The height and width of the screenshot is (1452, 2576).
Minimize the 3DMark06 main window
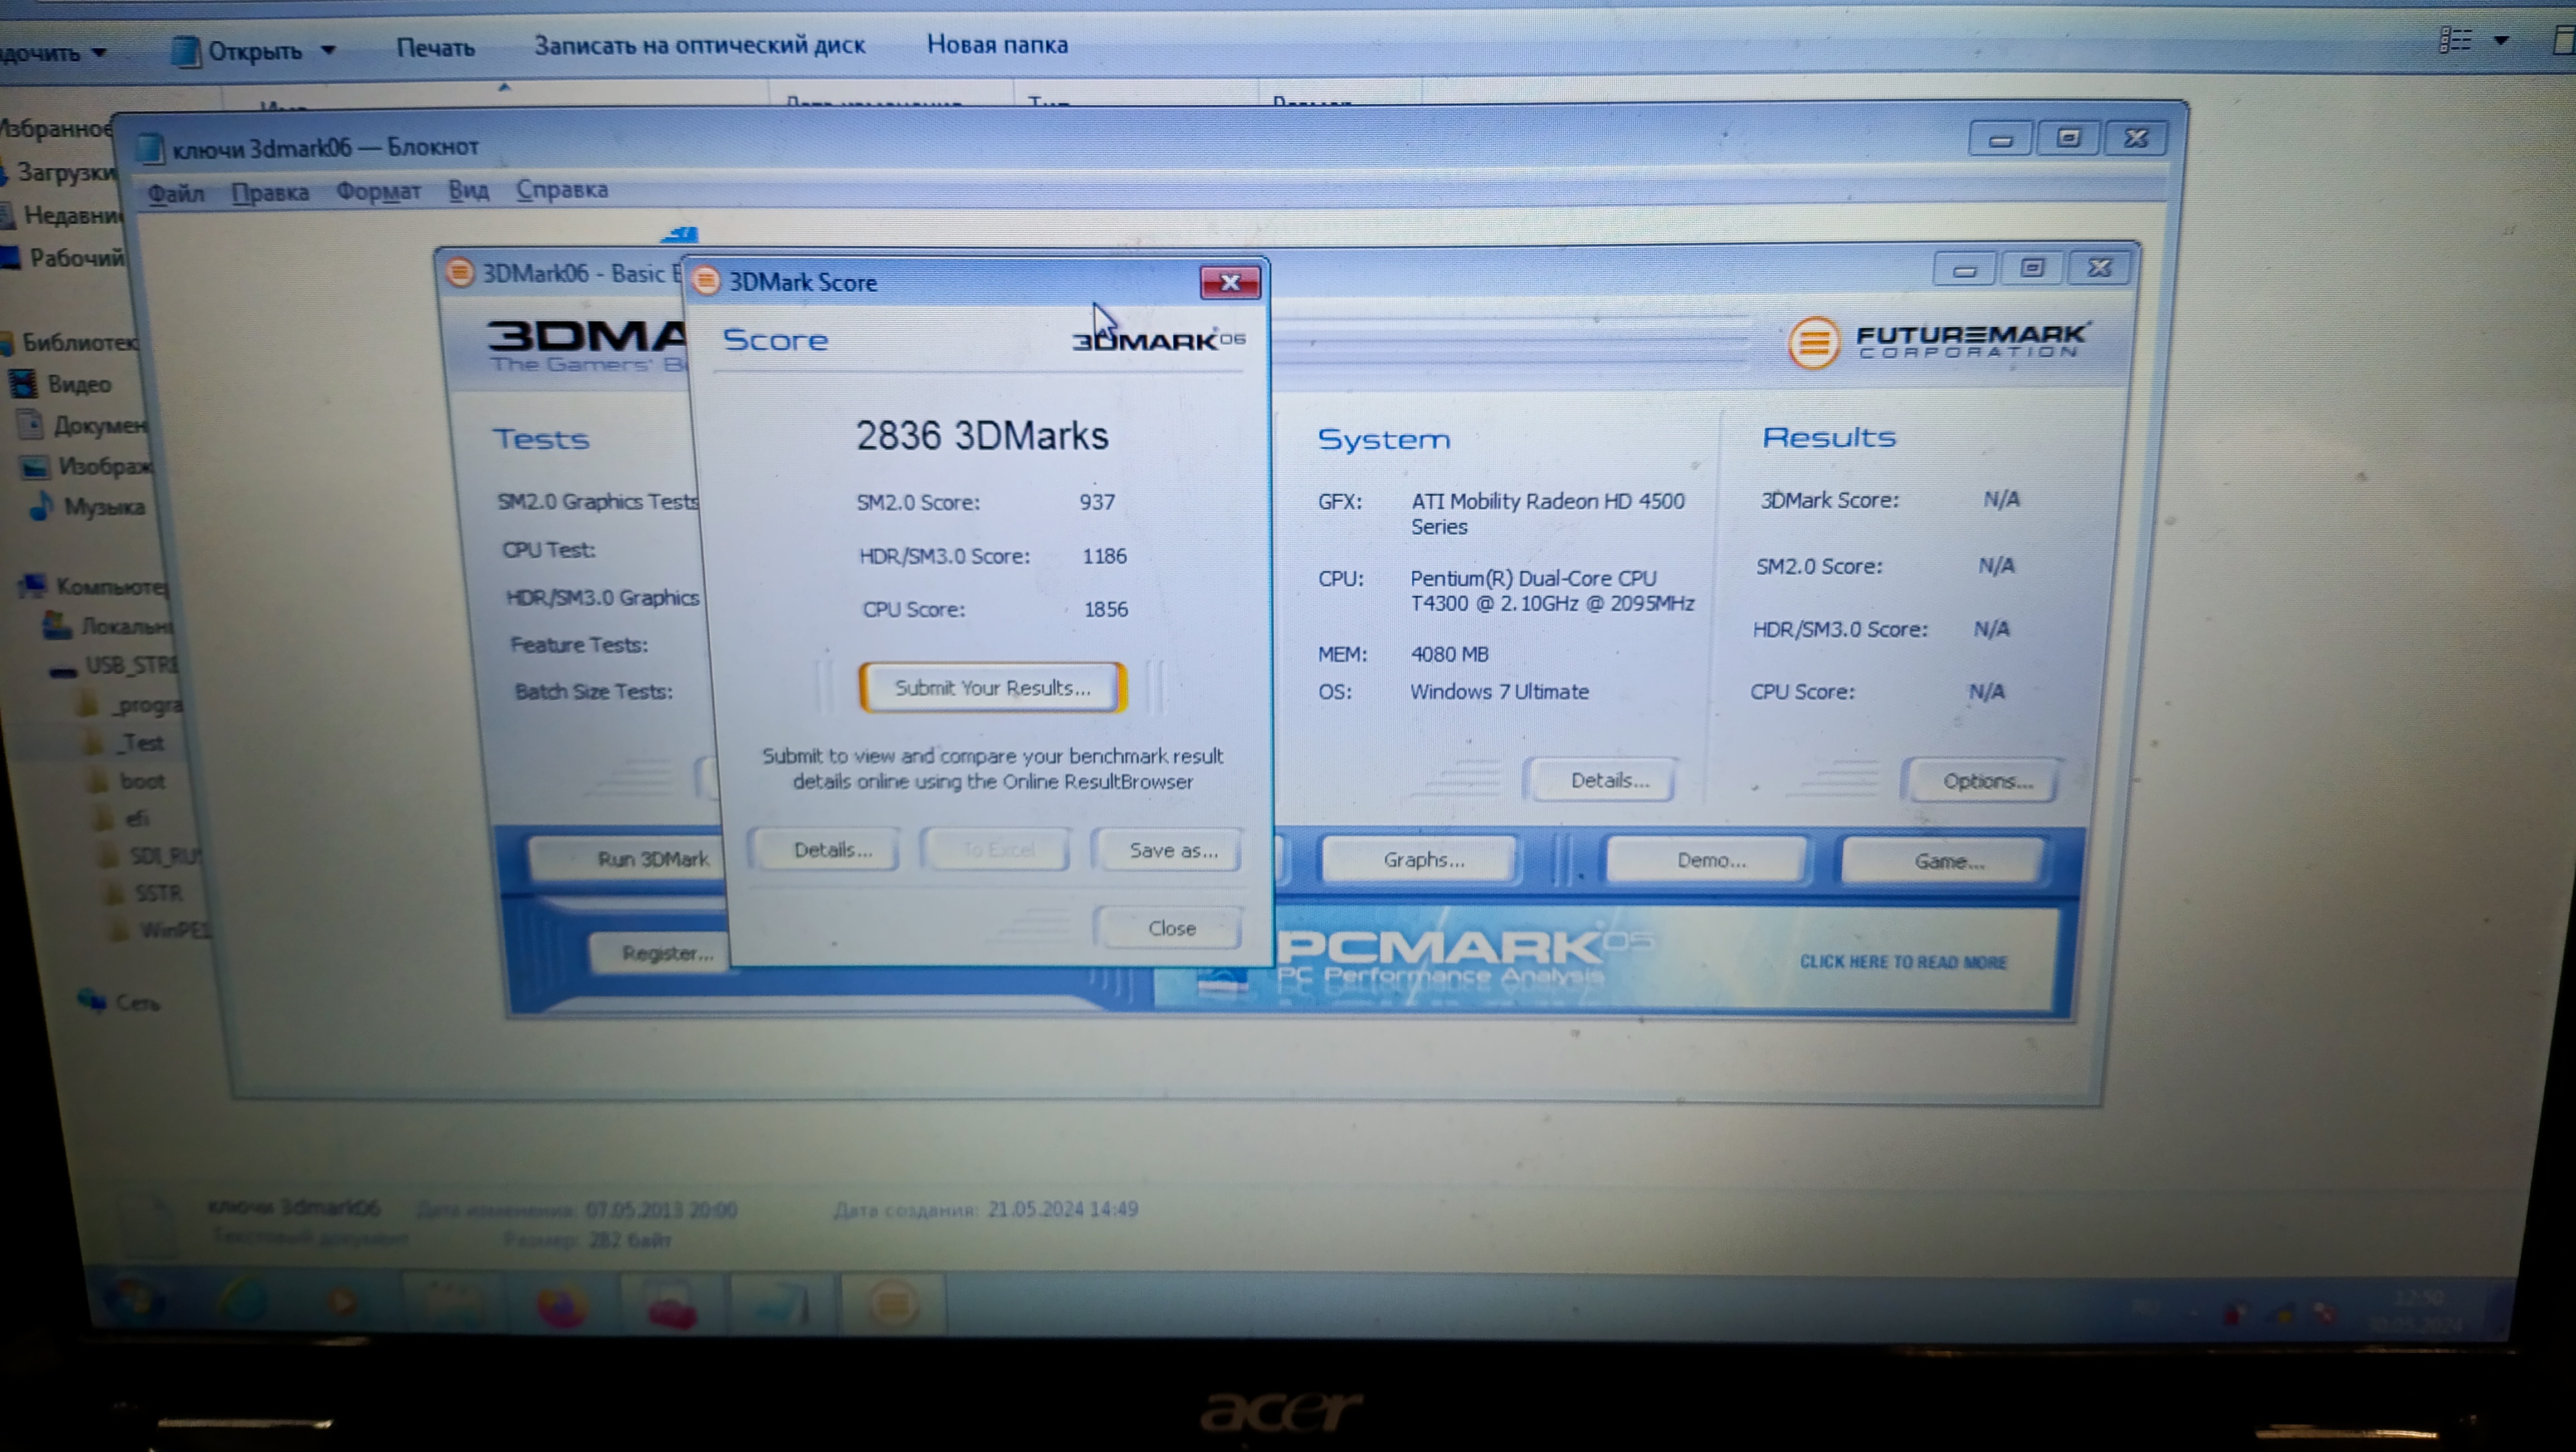(1964, 269)
